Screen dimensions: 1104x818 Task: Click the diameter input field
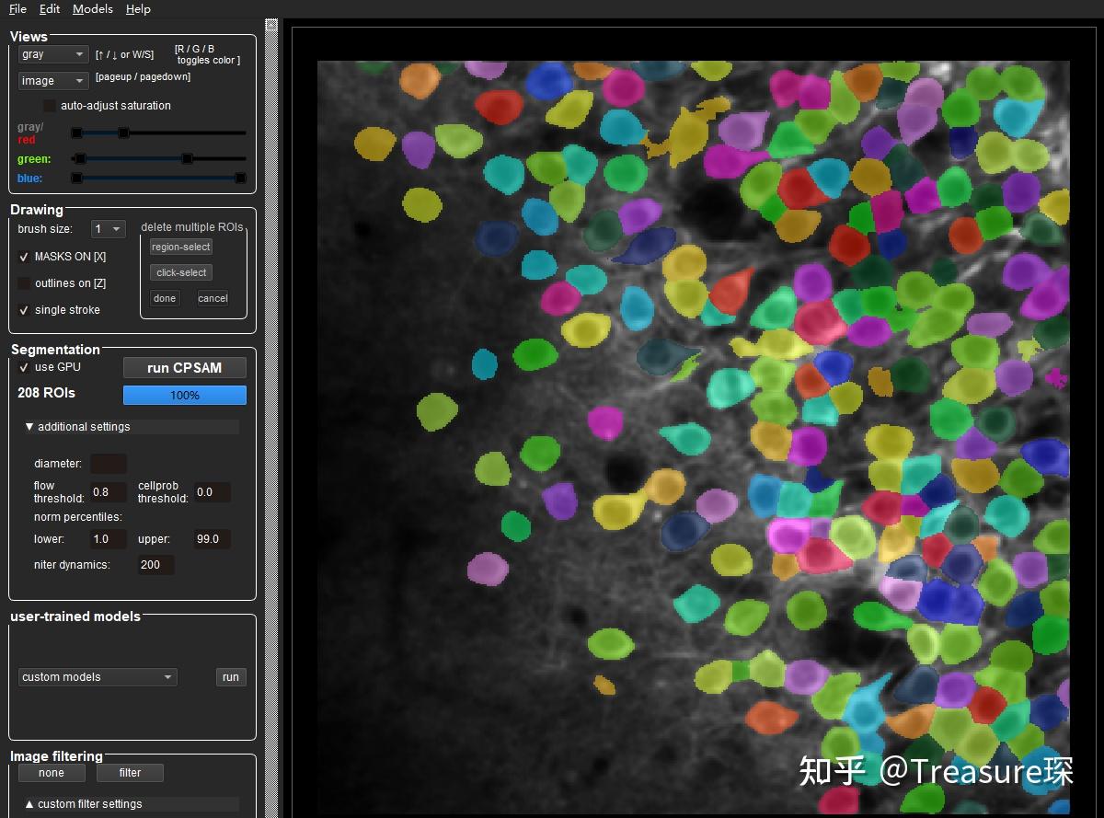pyautogui.click(x=109, y=464)
